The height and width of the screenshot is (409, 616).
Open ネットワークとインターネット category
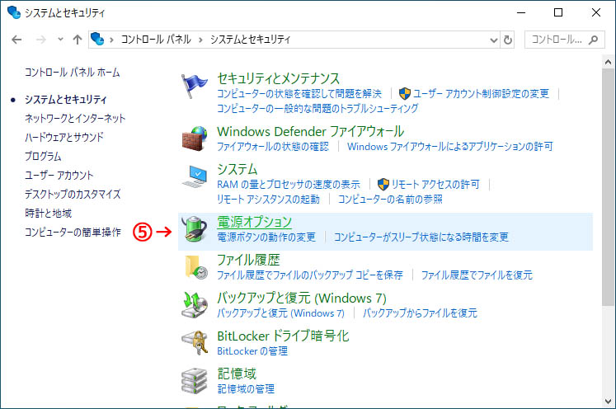[75, 118]
